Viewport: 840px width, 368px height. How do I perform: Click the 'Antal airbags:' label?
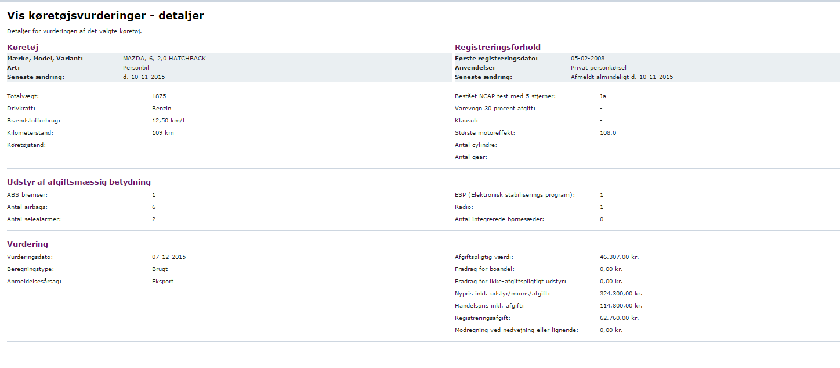[28, 207]
